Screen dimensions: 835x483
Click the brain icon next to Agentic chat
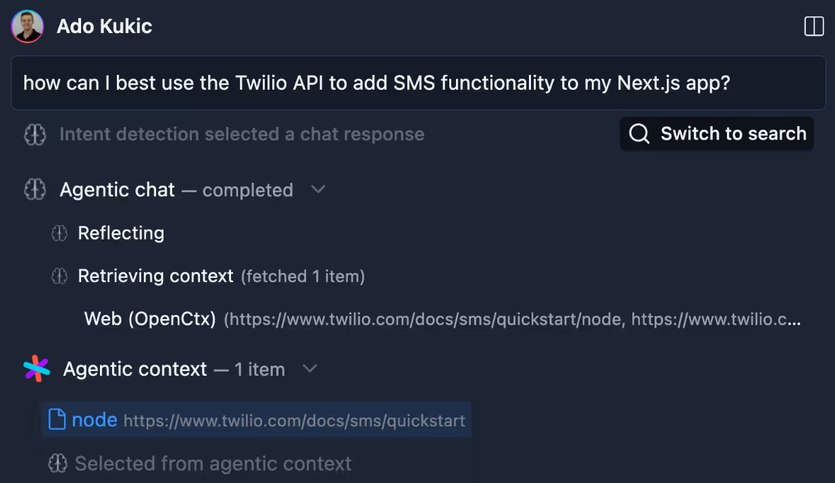click(34, 190)
